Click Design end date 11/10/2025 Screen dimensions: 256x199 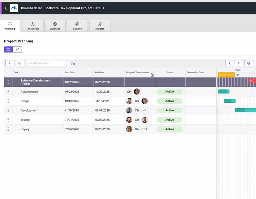click(102, 101)
